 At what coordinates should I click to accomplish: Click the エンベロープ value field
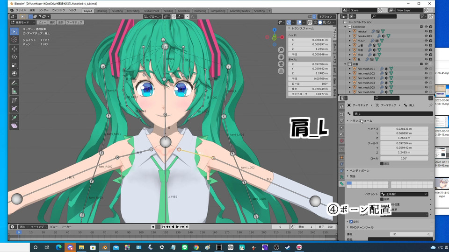coord(309,94)
